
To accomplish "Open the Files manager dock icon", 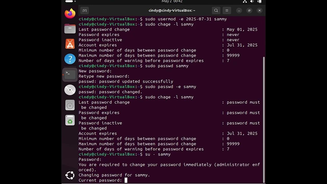I will tap(70, 29).
